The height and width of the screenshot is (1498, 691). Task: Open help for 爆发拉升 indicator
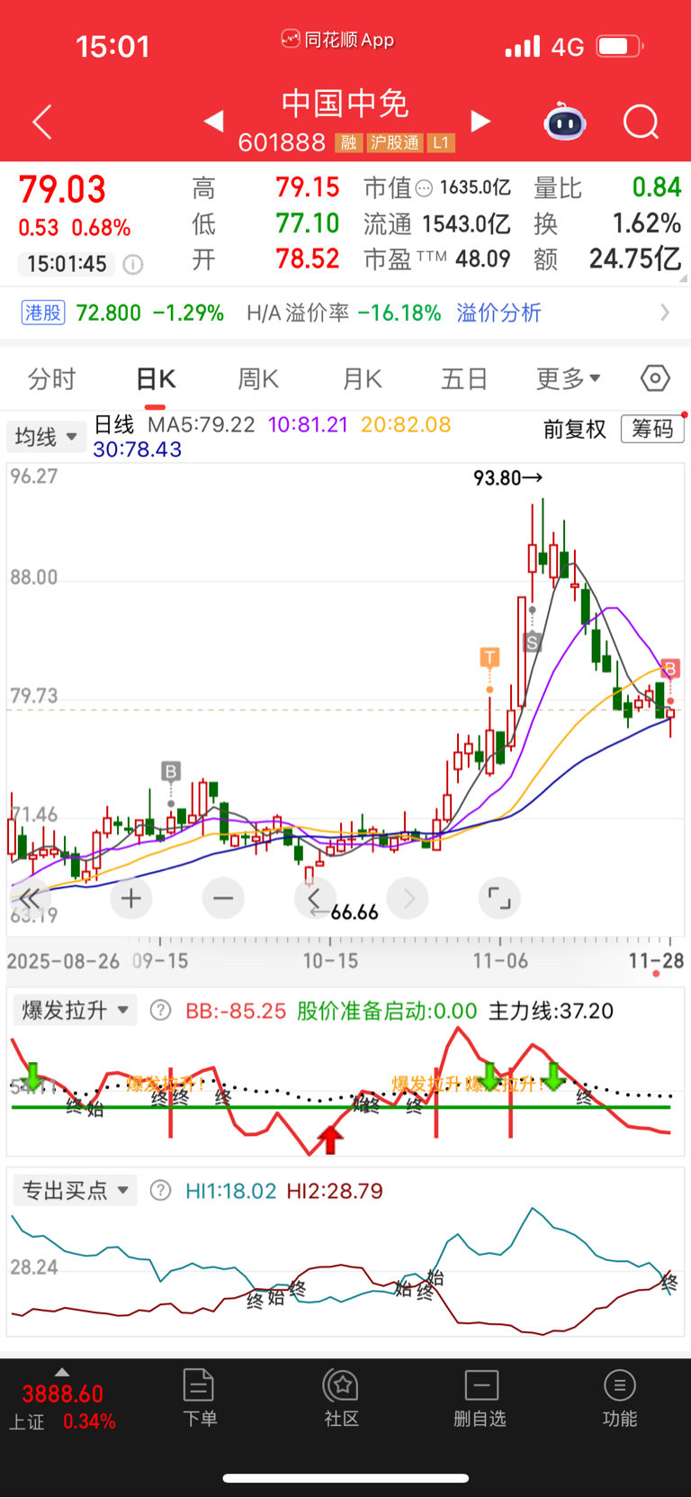point(160,1011)
